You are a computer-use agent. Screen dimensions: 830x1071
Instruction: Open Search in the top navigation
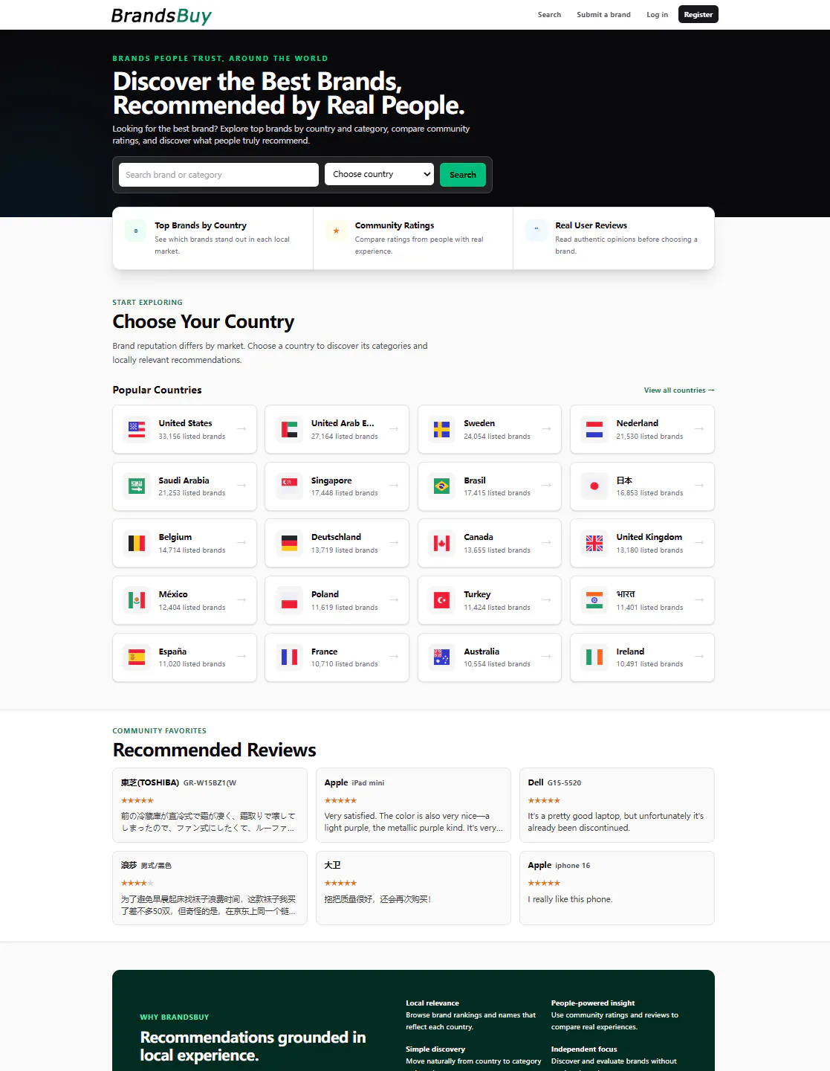(x=549, y=15)
